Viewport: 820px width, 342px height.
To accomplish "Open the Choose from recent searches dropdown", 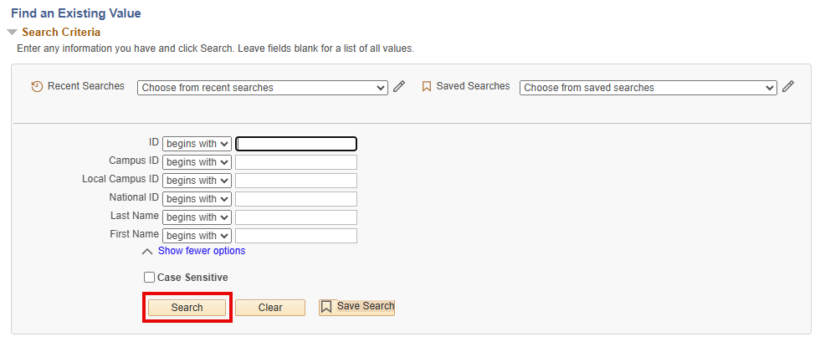I will pyautogui.click(x=262, y=88).
